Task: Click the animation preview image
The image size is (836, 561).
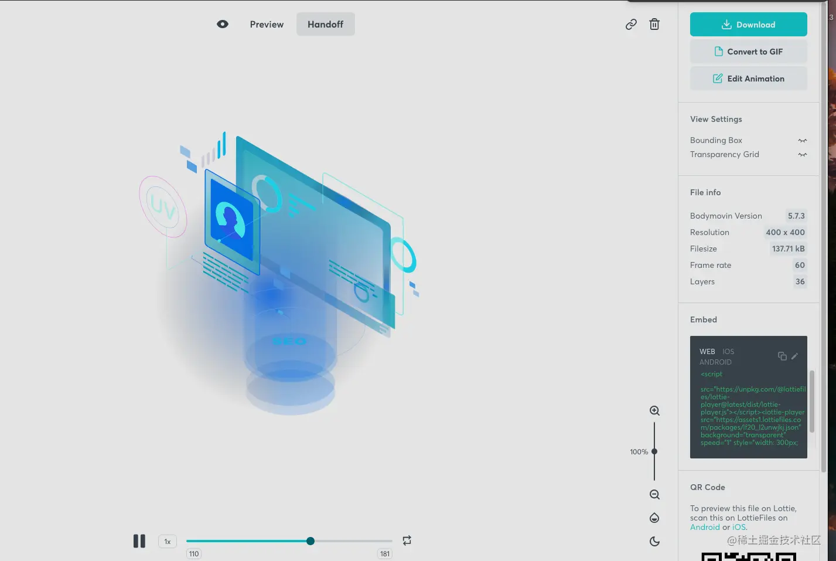Action: tap(278, 273)
